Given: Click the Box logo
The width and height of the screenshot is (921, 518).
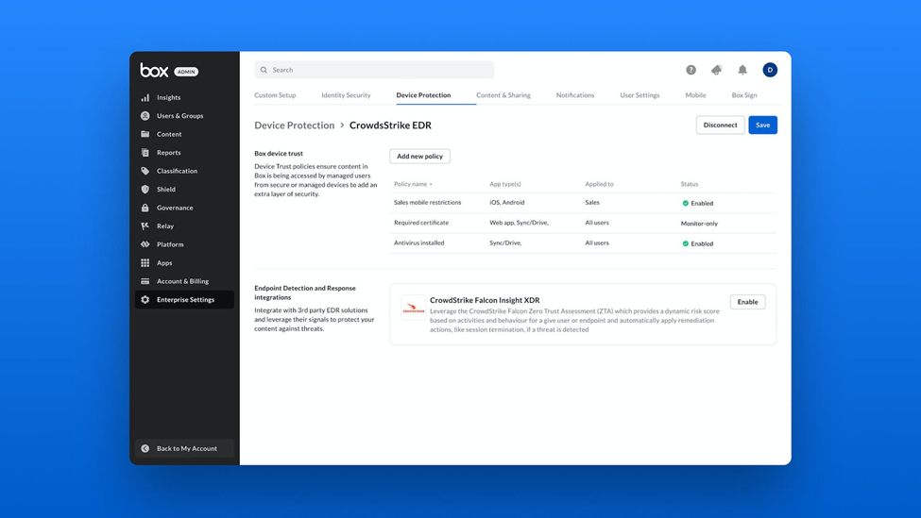Looking at the screenshot, I should pos(154,71).
